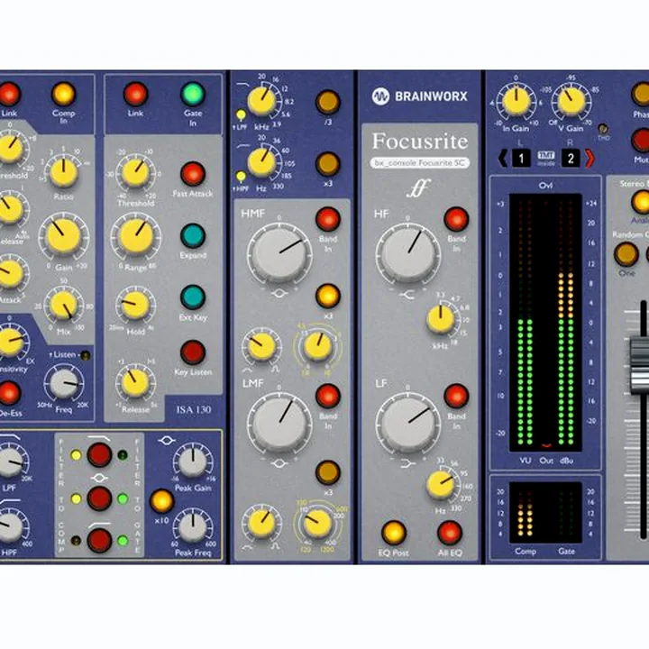649x649 pixels.
Task: Click the bell icon under HMF gain knob
Action: 279,294
